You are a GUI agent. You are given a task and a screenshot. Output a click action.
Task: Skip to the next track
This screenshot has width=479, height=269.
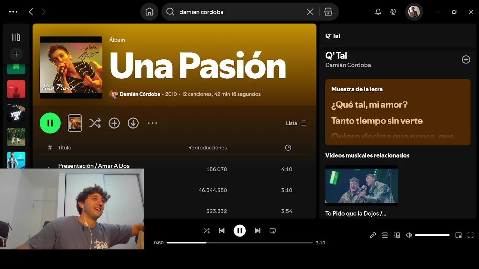point(257,231)
